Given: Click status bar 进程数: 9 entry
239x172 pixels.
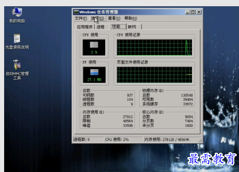Looking at the screenshot, I should tap(88, 140).
